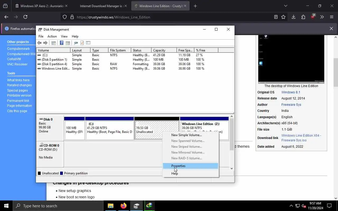Select the Windows Line Edit... volume row
This screenshot has height=211, width=338.
pos(135,69)
